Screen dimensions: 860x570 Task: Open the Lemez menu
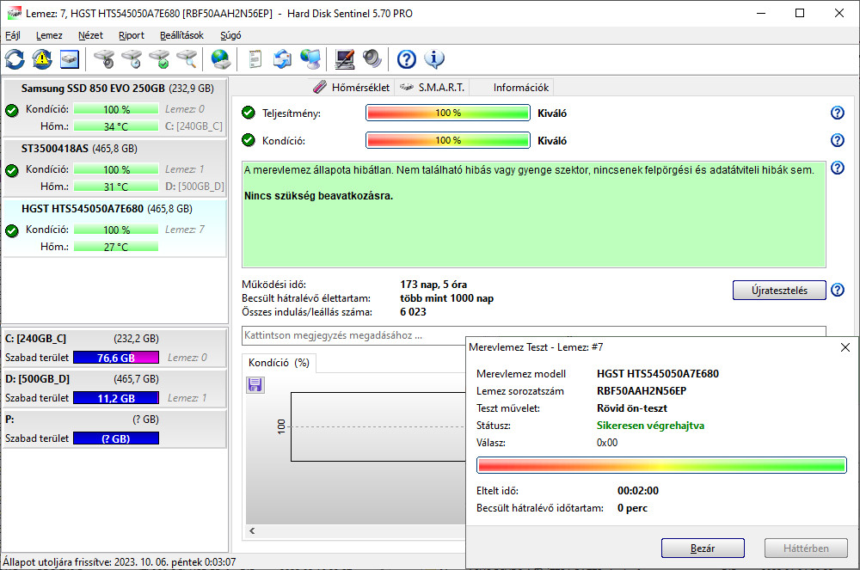tap(49, 35)
